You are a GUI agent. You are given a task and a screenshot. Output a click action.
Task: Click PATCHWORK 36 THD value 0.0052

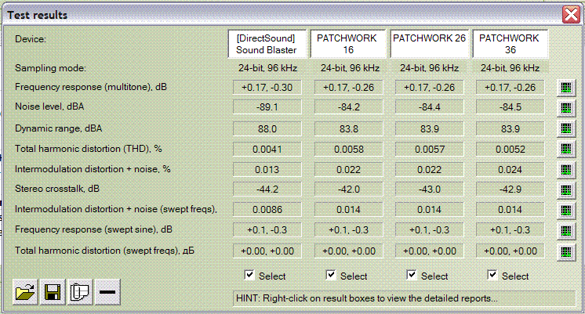510,150
